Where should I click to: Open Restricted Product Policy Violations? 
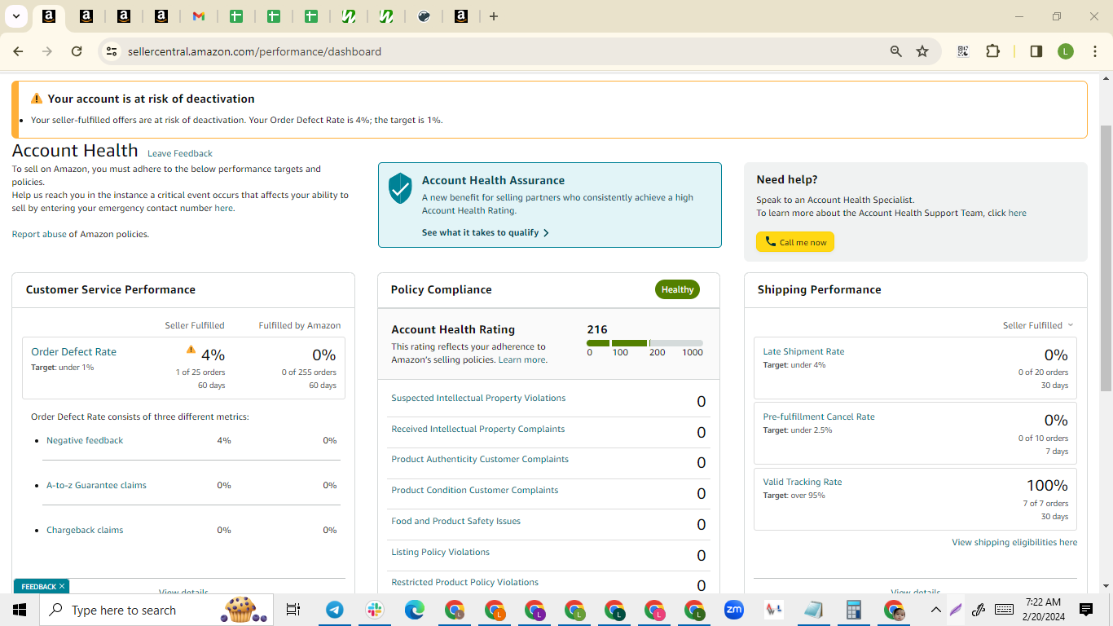pos(464,583)
